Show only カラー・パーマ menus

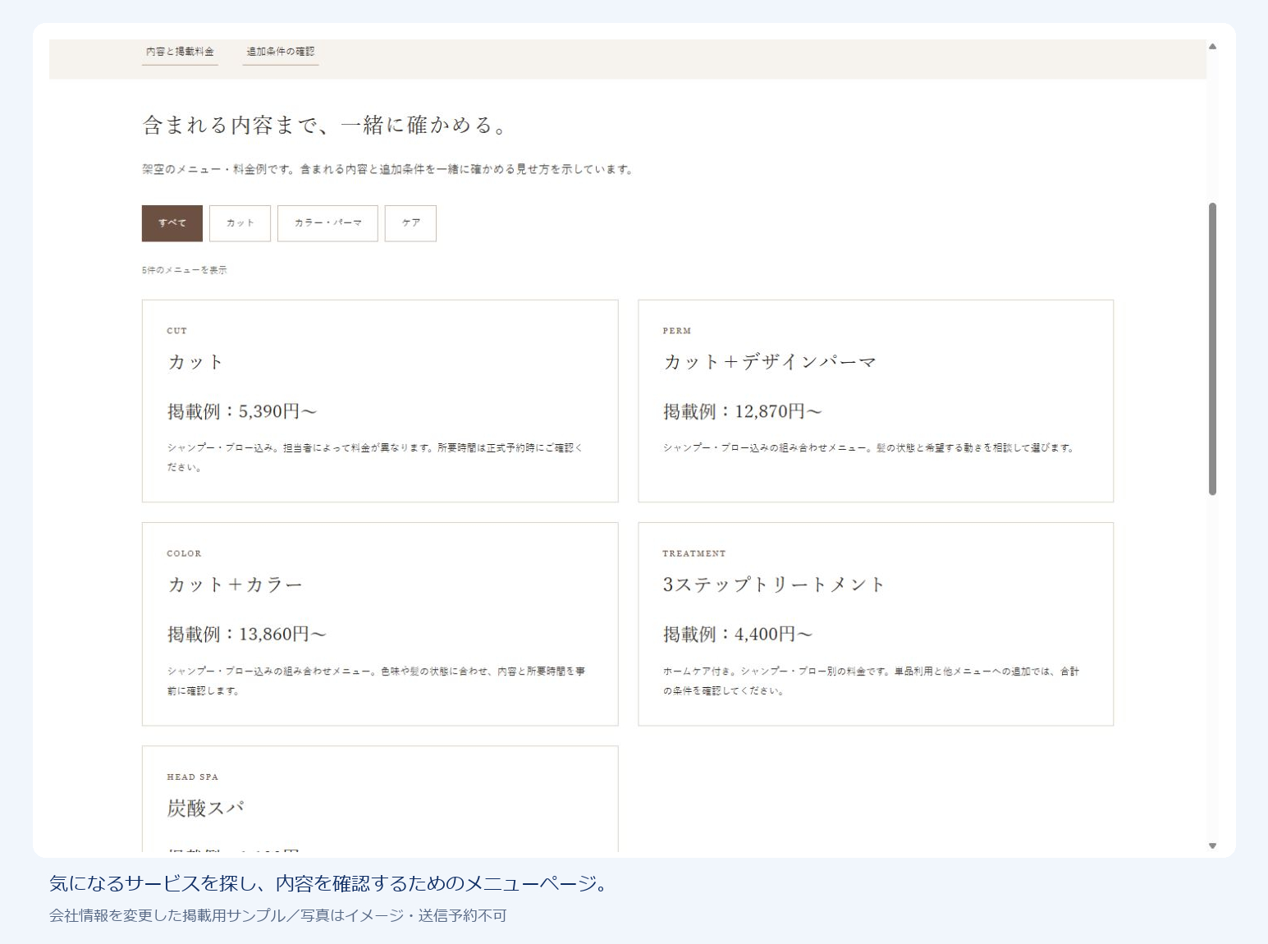pos(327,223)
